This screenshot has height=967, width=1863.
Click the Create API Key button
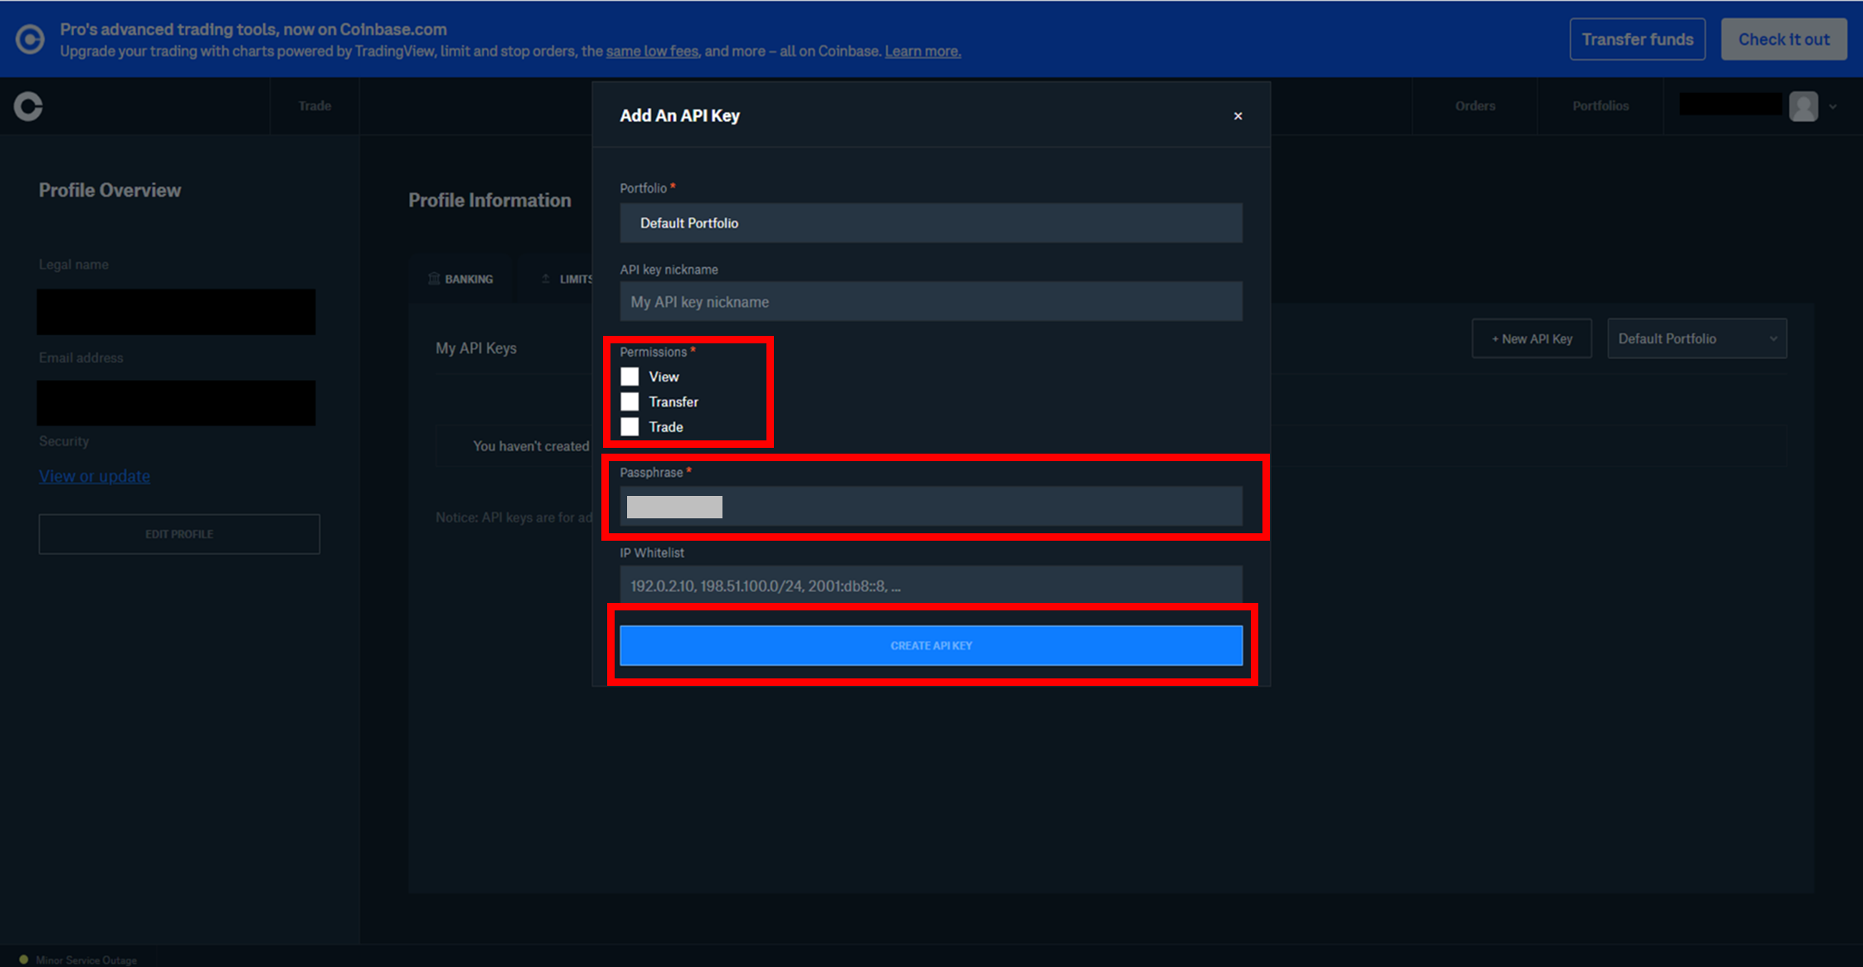coord(931,645)
